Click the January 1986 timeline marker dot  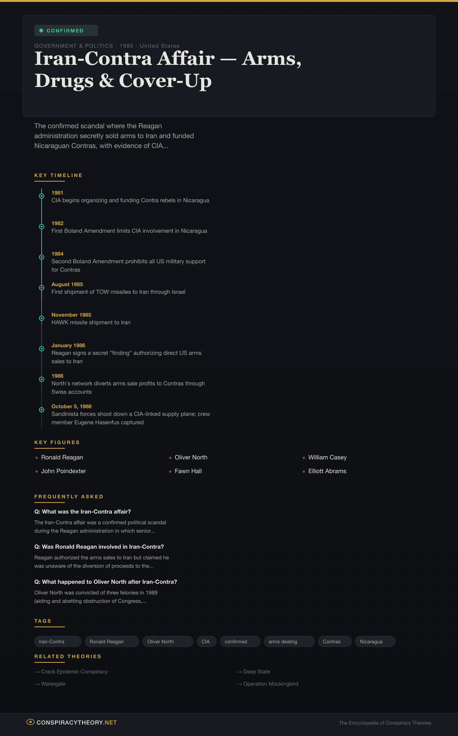click(x=42, y=349)
